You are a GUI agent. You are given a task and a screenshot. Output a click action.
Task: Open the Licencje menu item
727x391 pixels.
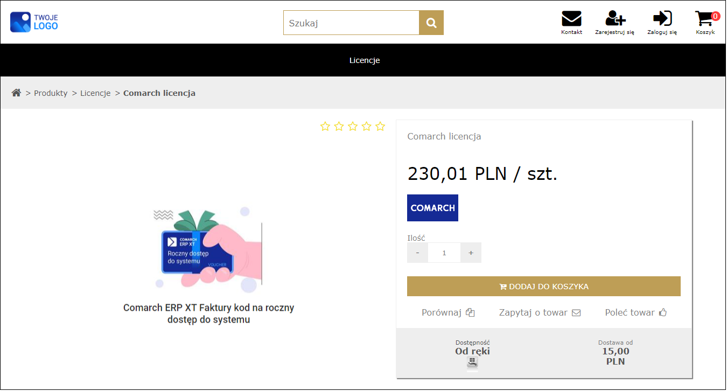365,60
